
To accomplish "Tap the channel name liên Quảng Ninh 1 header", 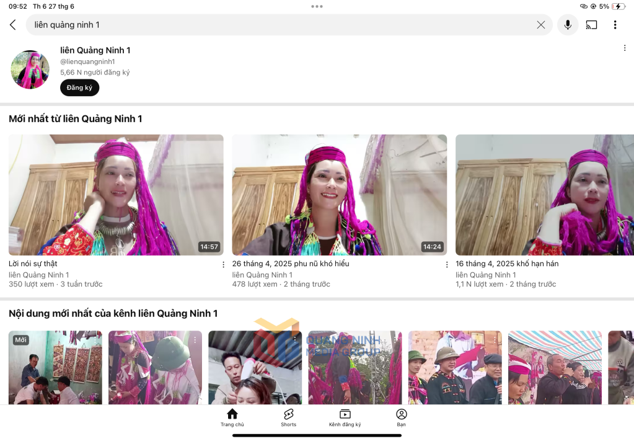I will 95,50.
